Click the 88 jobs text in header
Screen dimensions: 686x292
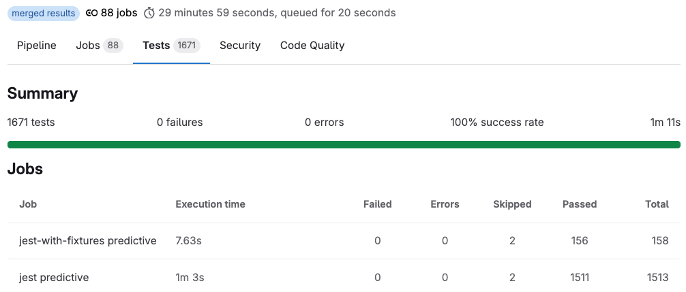tap(119, 13)
